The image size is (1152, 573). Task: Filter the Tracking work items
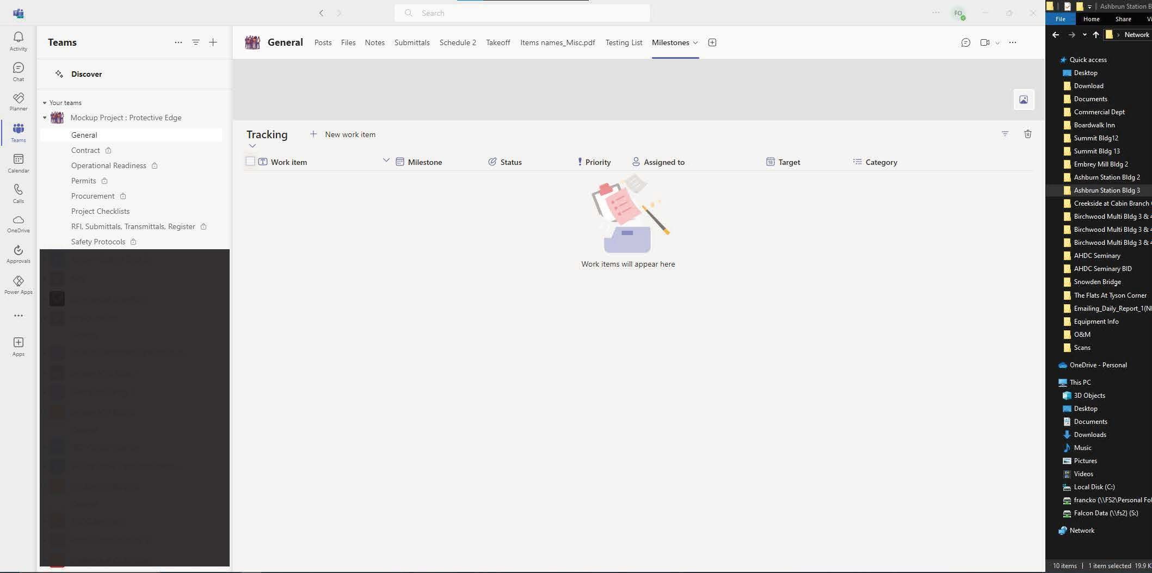1005,134
